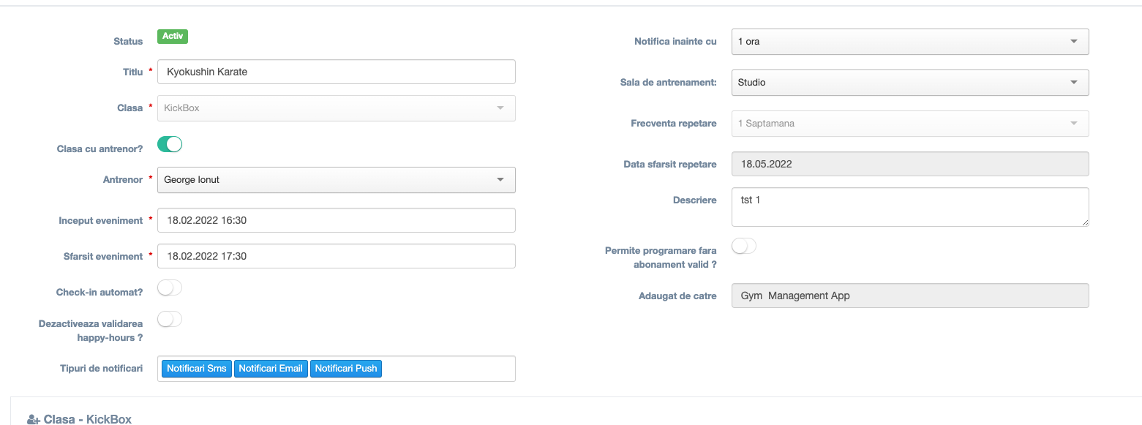Click the add-user icon beside Clasa - KickBox
1142x425 pixels.
[34, 420]
